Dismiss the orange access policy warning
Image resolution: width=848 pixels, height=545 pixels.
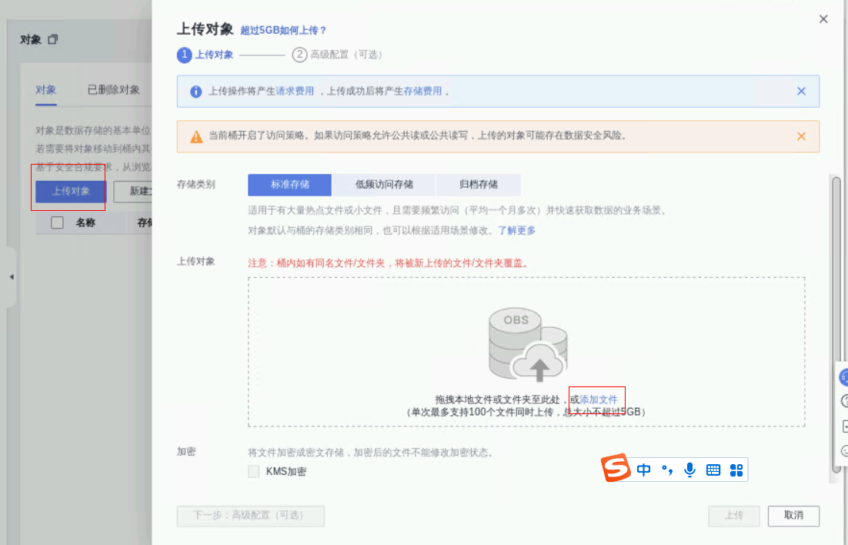point(801,136)
